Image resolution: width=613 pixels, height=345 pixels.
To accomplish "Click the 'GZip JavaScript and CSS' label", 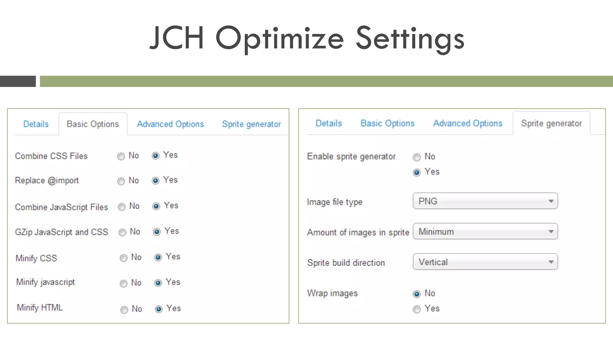I will (61, 232).
